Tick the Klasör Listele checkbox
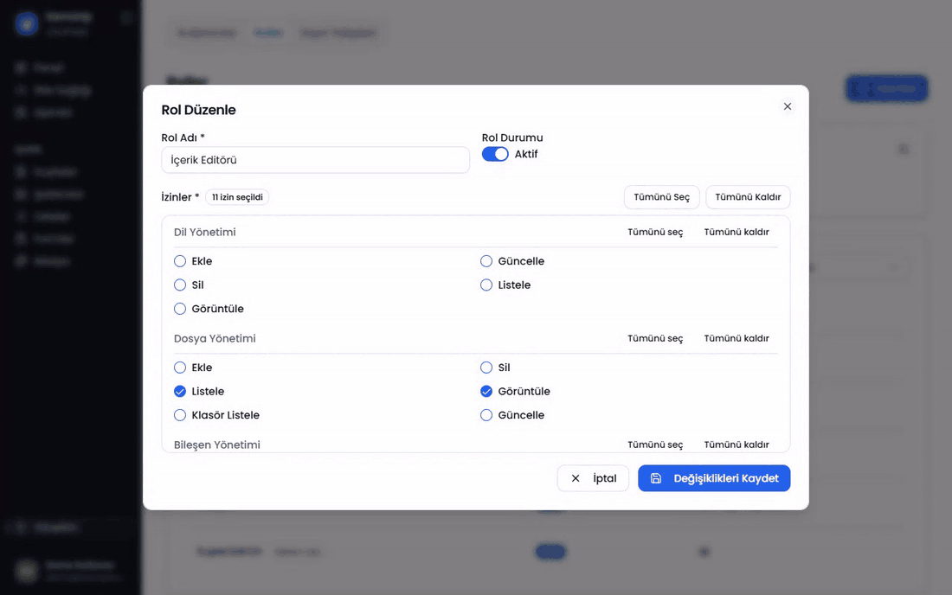 [x=180, y=415]
